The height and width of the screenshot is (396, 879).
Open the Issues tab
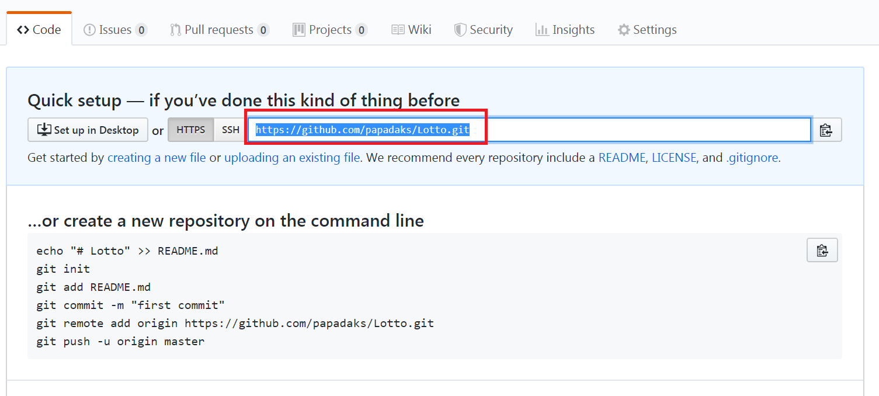115,30
